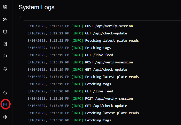Select 3:13:19 PM 'POST /api/verify-session' log line
The height and width of the screenshot is (125, 181).
(x=80, y=62)
